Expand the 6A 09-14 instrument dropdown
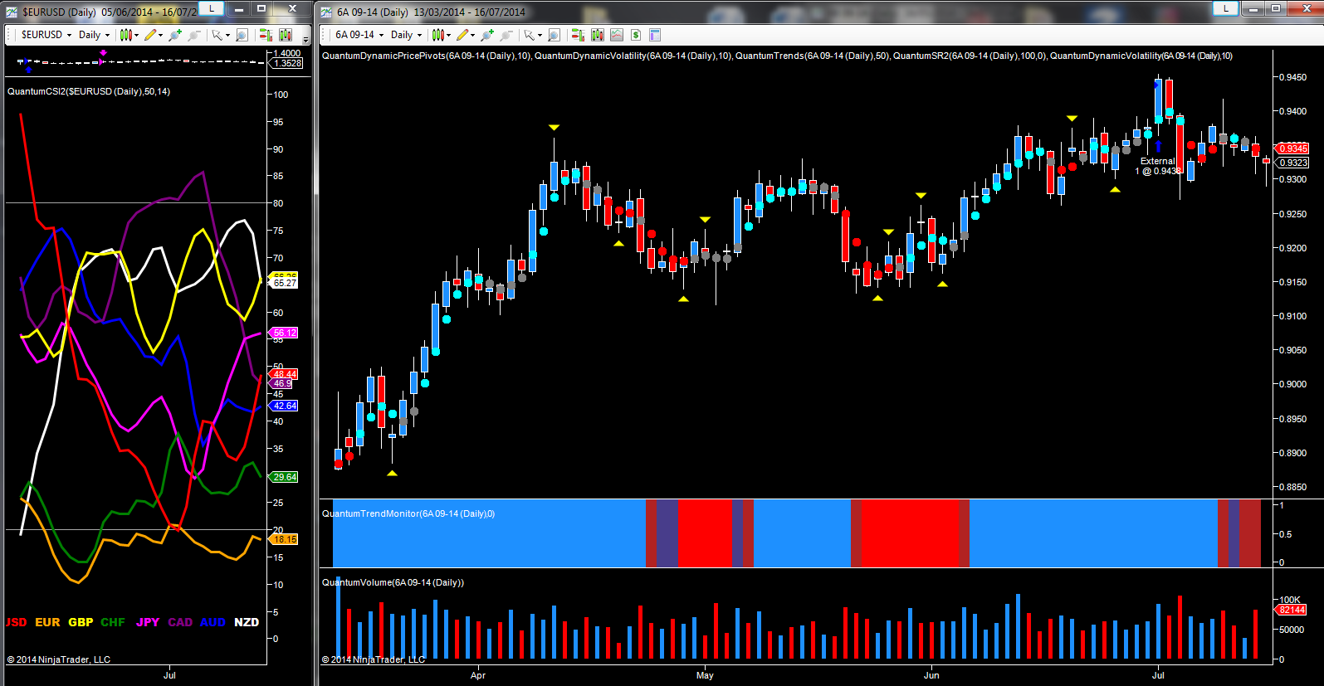The height and width of the screenshot is (686, 1324). (x=382, y=35)
